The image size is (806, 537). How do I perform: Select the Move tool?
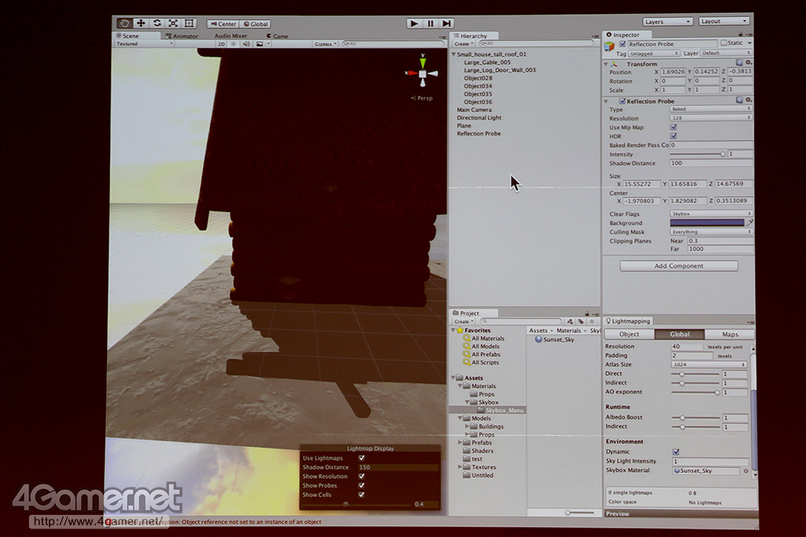141,24
